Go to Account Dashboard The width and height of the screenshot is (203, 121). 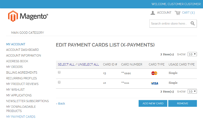tap(22, 50)
